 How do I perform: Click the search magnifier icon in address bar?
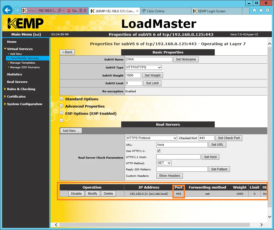tap(60, 11)
